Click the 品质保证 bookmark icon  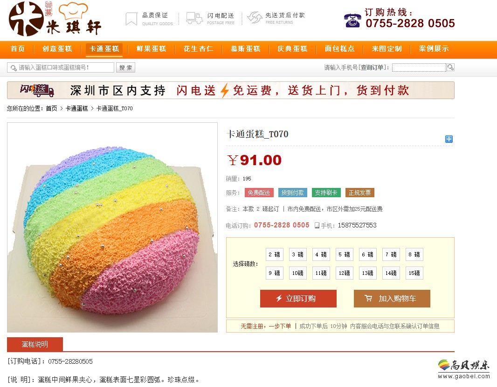point(131,19)
